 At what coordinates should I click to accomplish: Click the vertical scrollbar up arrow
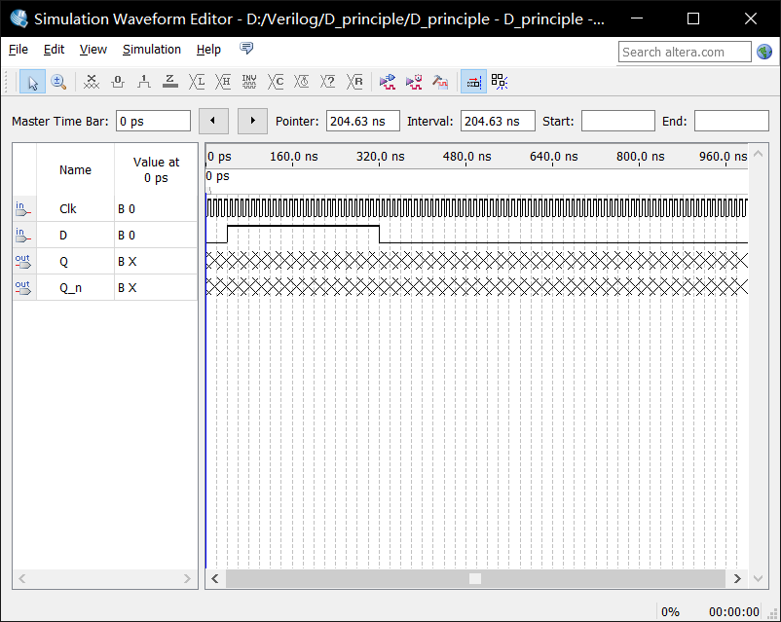tap(758, 154)
